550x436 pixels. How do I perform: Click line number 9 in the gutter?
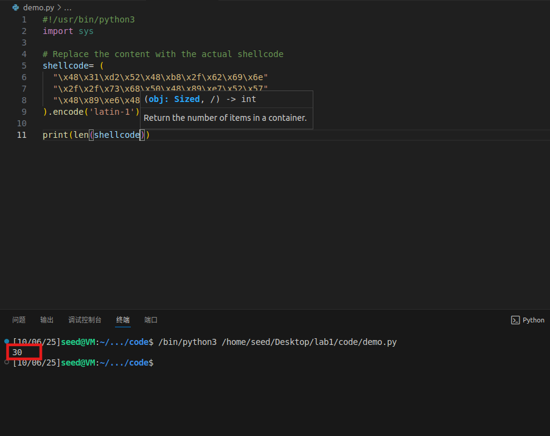coord(24,112)
